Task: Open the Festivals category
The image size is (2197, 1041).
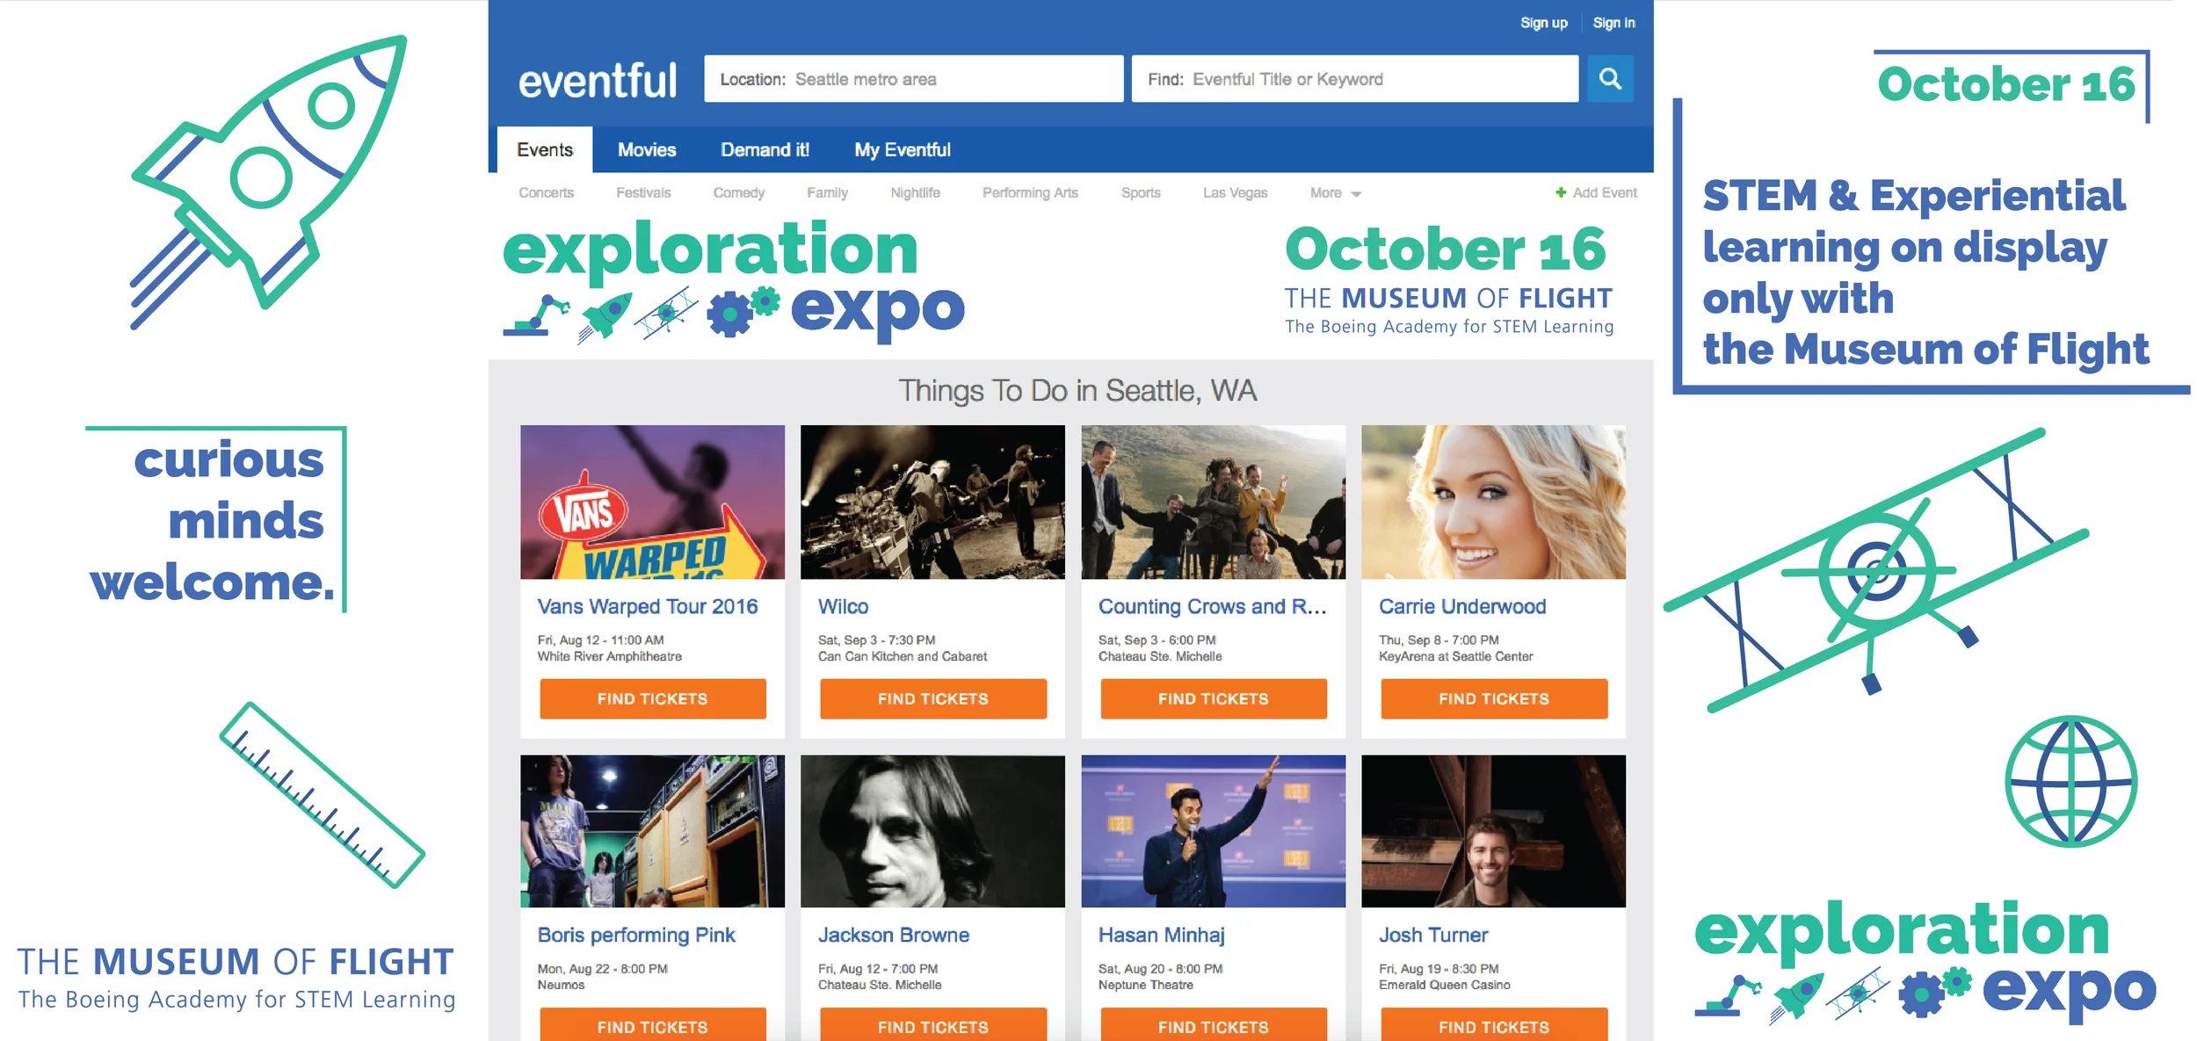Action: [642, 193]
